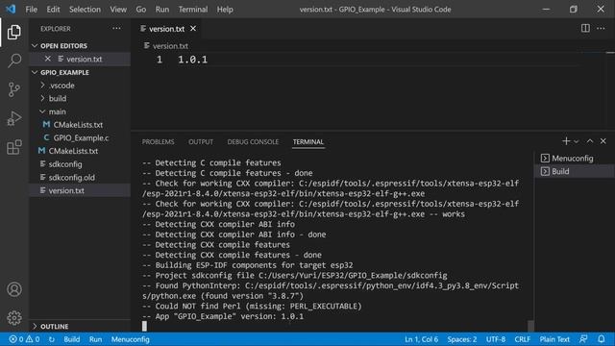Open the Search view icon

[14, 61]
